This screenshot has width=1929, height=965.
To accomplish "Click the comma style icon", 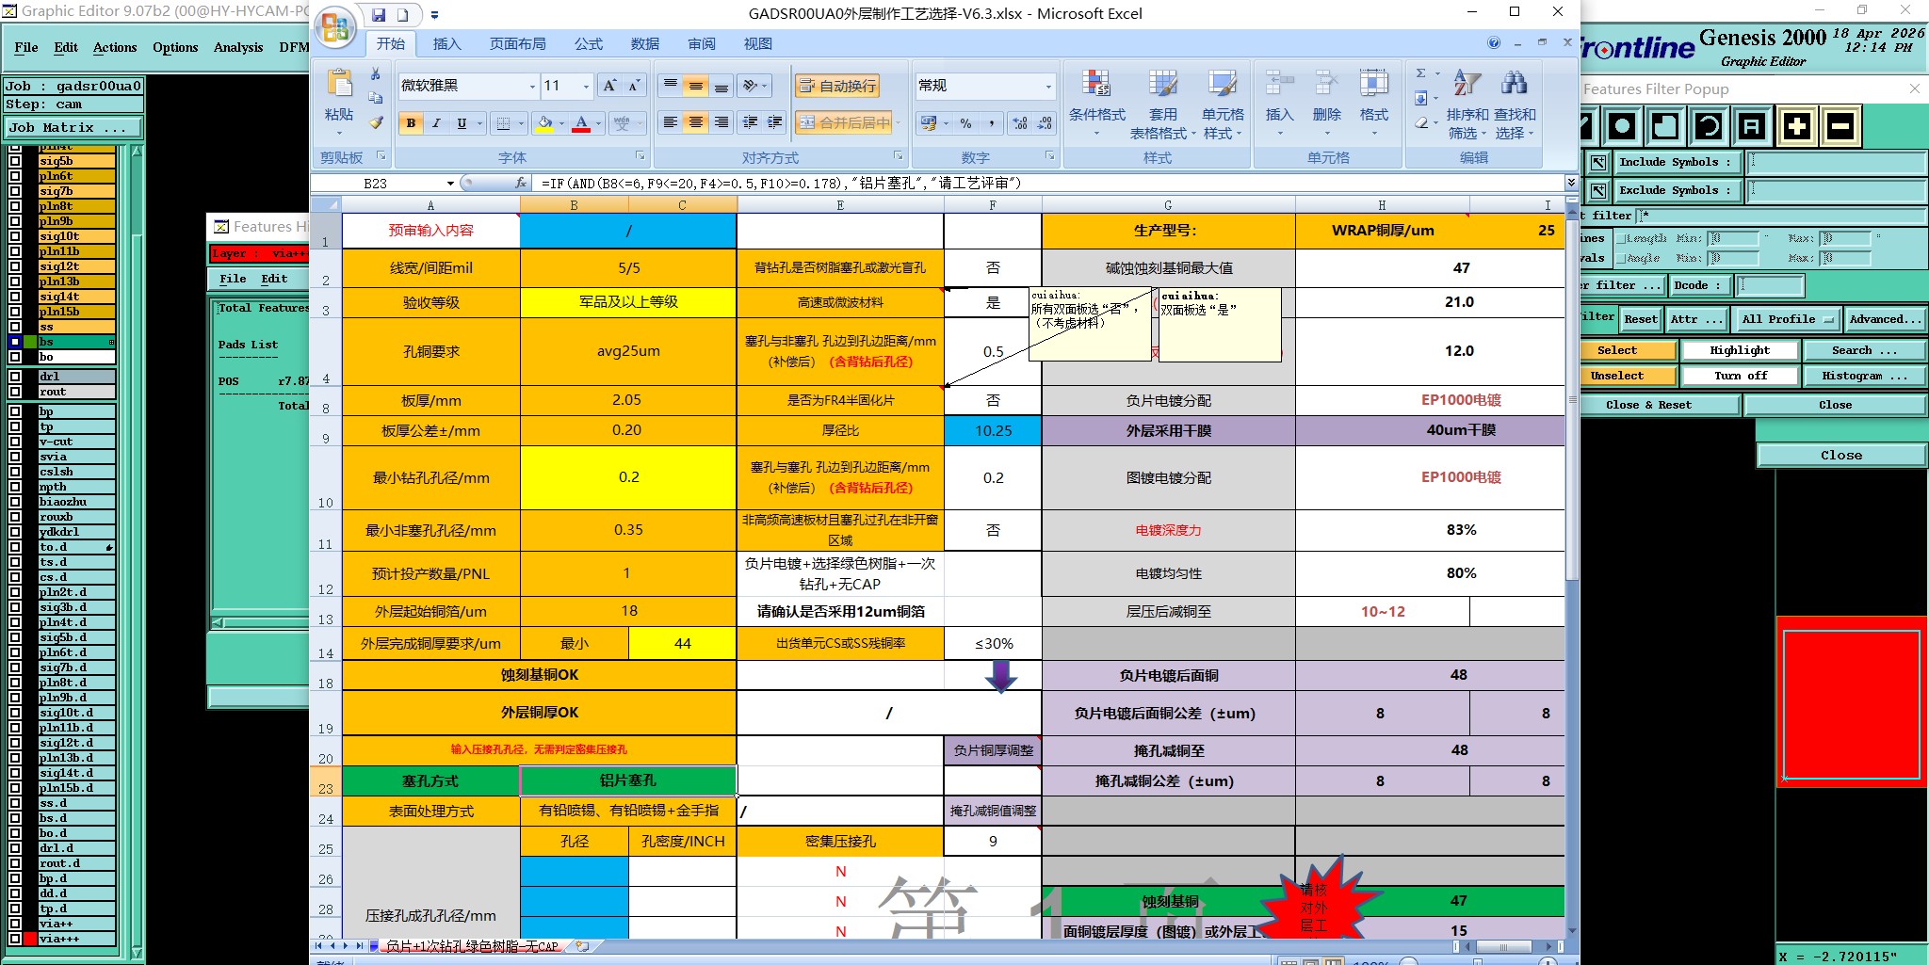I will pyautogui.click(x=992, y=123).
